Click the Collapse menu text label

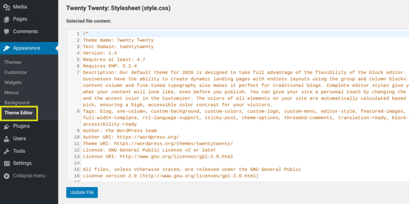tap(29, 176)
